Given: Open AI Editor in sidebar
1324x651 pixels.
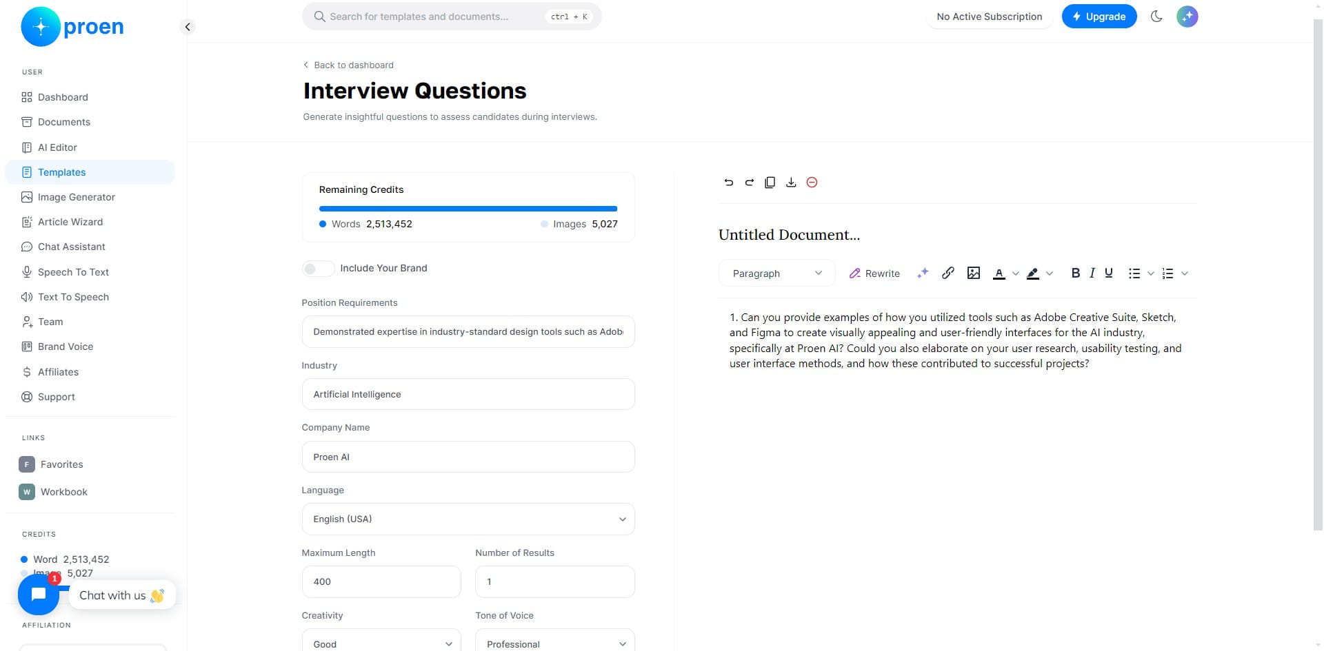Looking at the screenshot, I should pyautogui.click(x=90, y=147).
